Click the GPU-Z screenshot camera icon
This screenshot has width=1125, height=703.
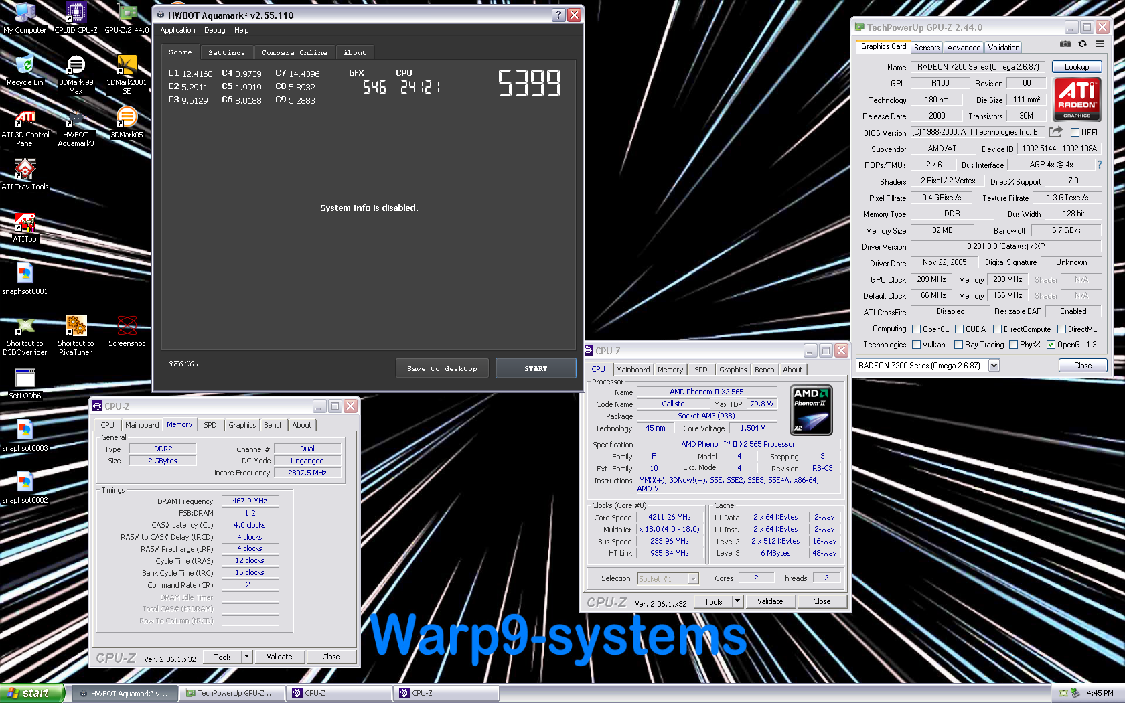pyautogui.click(x=1065, y=44)
